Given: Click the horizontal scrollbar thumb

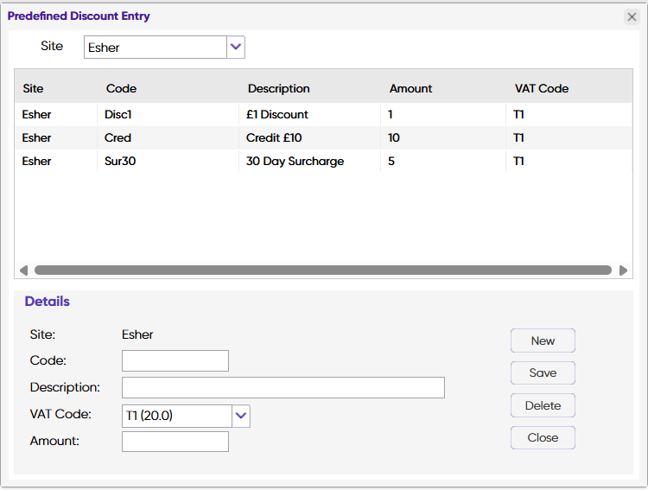Looking at the screenshot, I should [x=322, y=270].
